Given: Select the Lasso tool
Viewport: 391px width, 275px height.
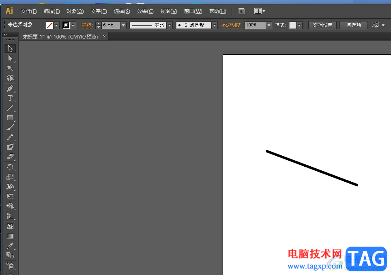Looking at the screenshot, I should pos(10,78).
